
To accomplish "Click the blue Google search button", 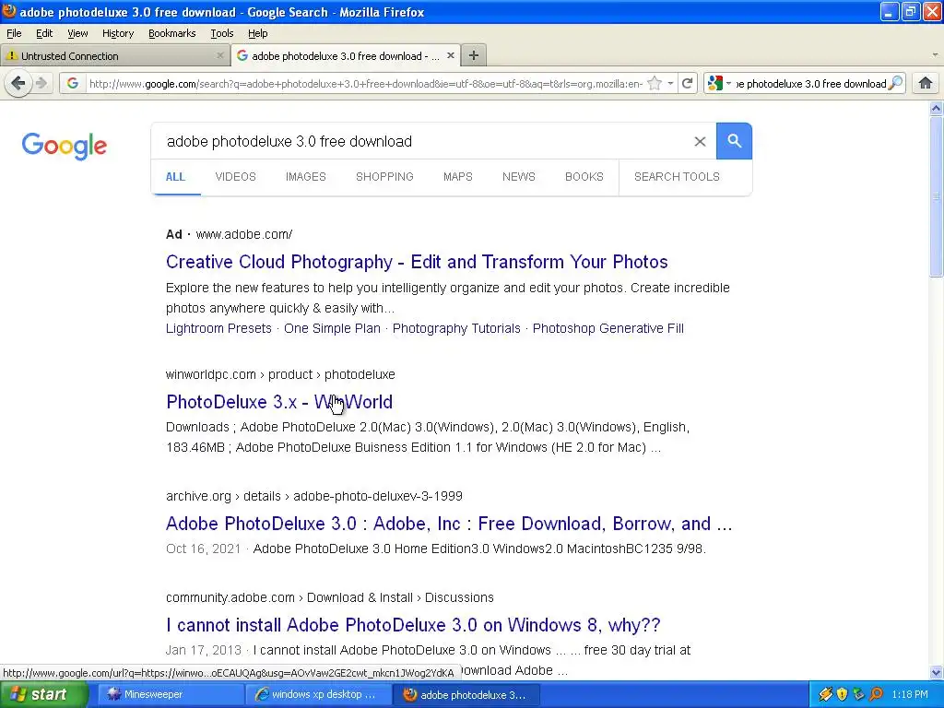I will [x=734, y=141].
